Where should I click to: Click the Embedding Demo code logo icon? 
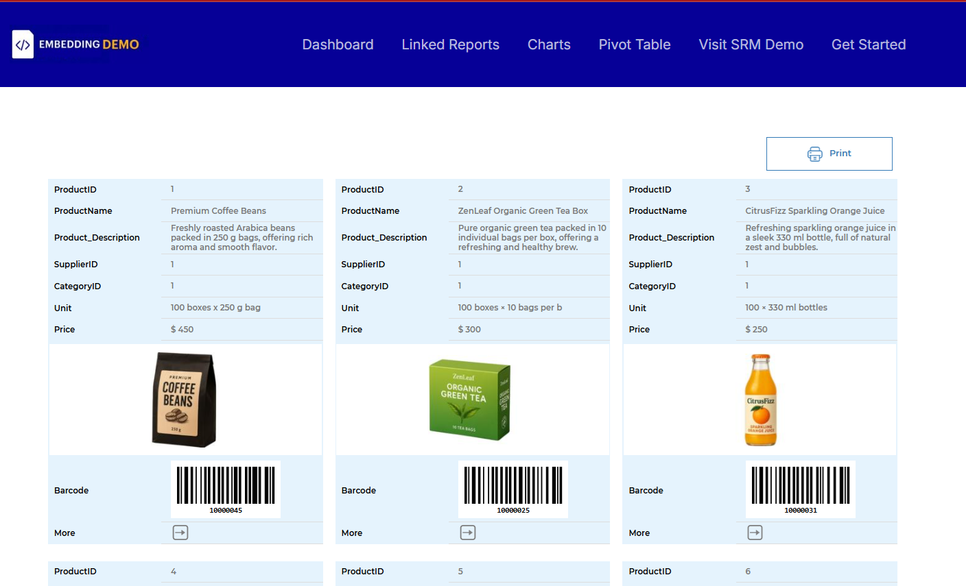[x=23, y=44]
